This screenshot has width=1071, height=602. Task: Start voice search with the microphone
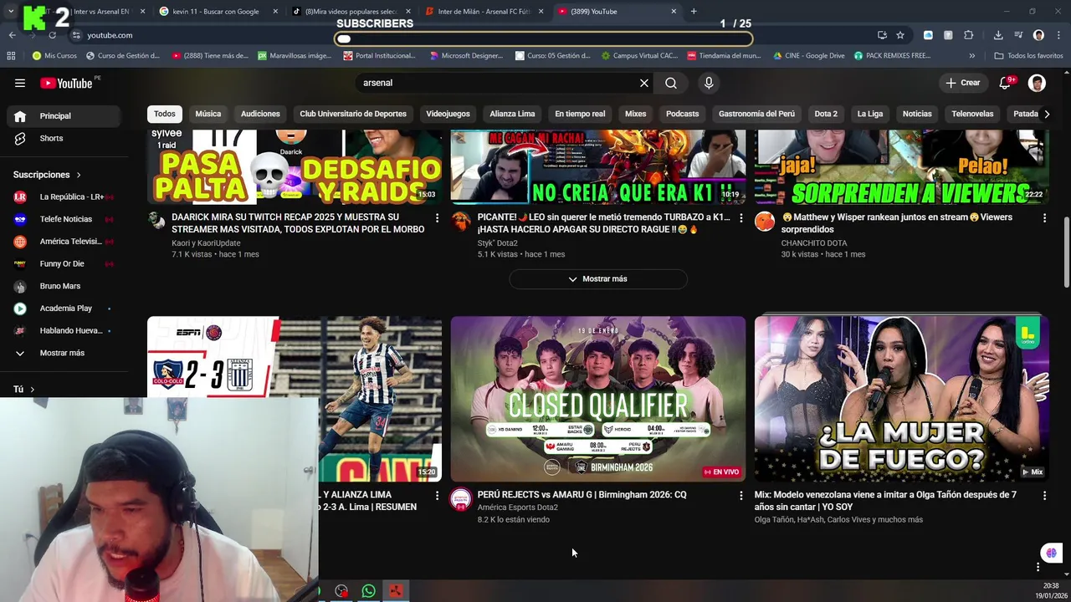(709, 83)
